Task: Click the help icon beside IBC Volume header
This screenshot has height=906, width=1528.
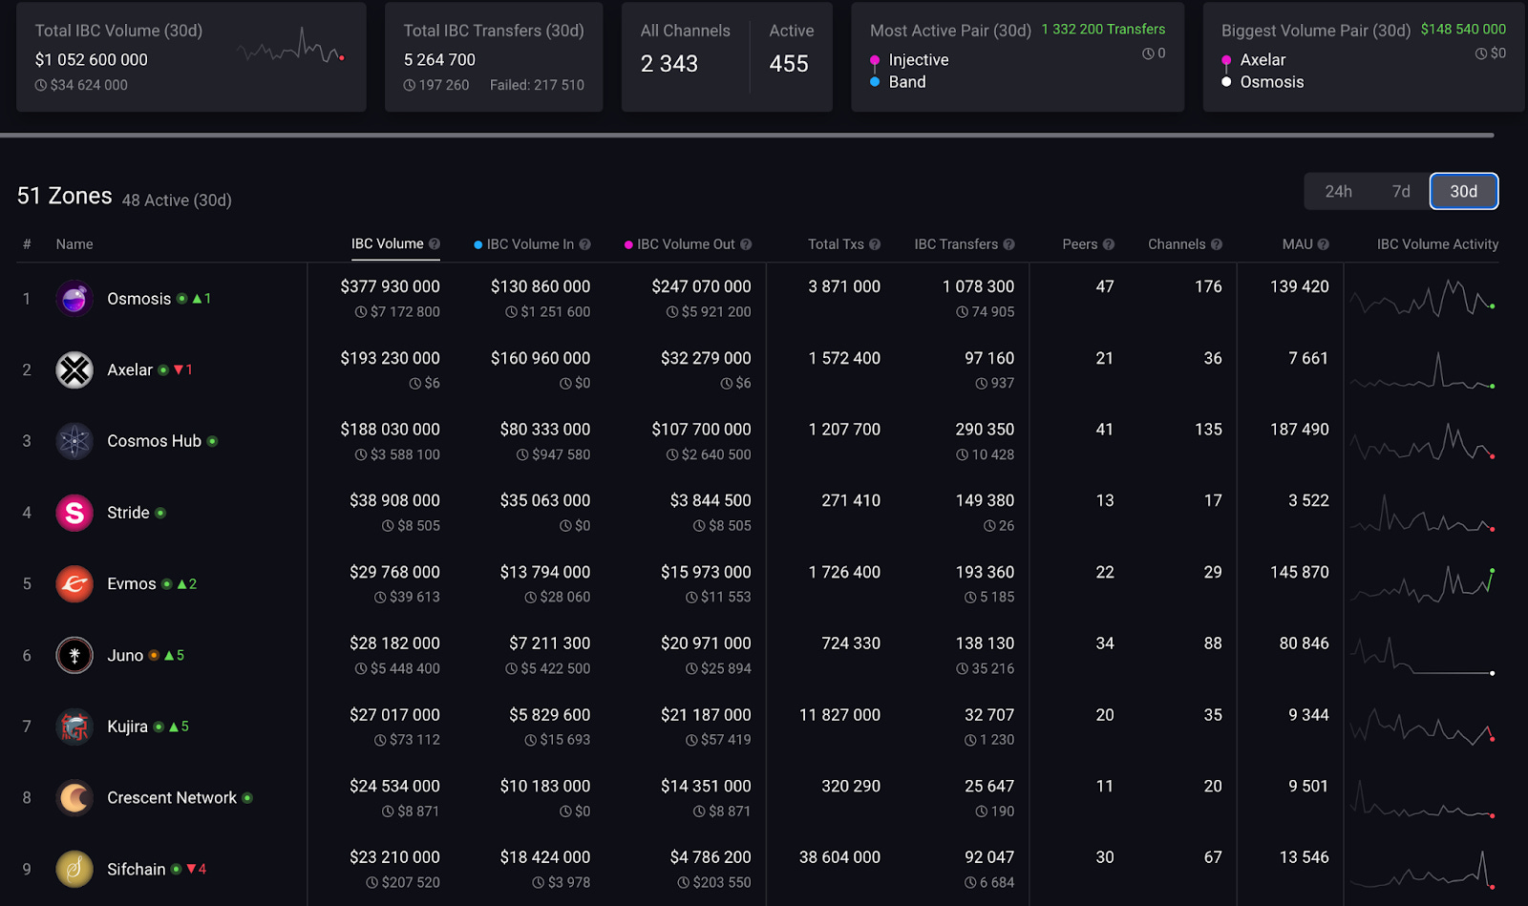Action: point(435,244)
